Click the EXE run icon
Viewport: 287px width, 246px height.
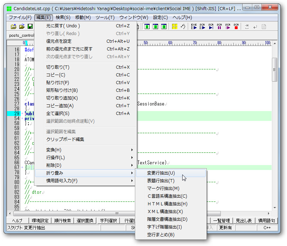[194, 27]
